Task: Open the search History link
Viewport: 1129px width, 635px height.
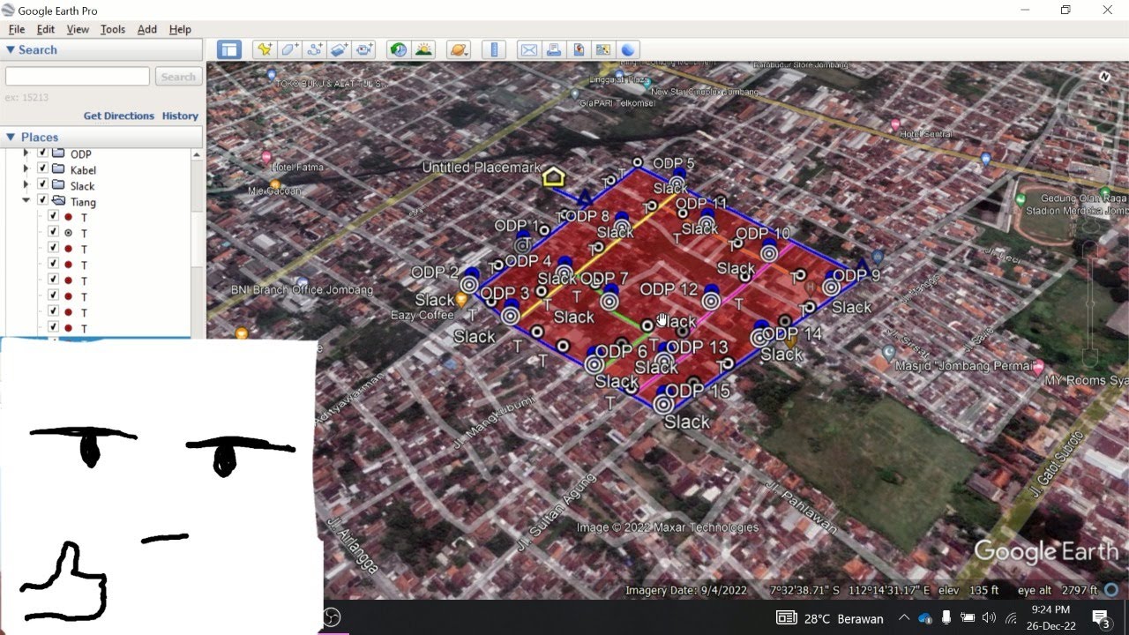Action: [x=180, y=116]
